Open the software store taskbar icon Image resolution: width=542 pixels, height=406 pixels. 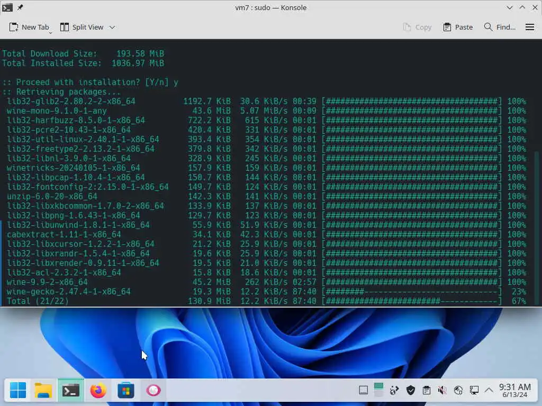pos(126,391)
